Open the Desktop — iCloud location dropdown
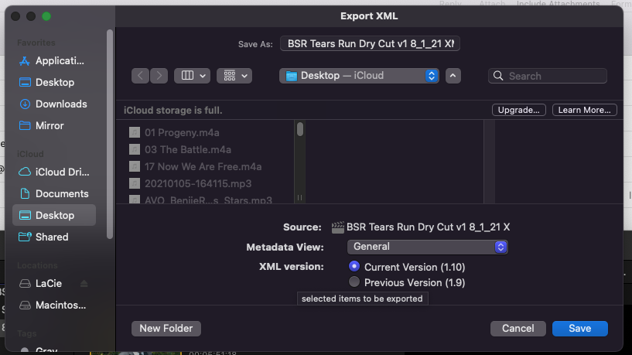 pos(359,76)
